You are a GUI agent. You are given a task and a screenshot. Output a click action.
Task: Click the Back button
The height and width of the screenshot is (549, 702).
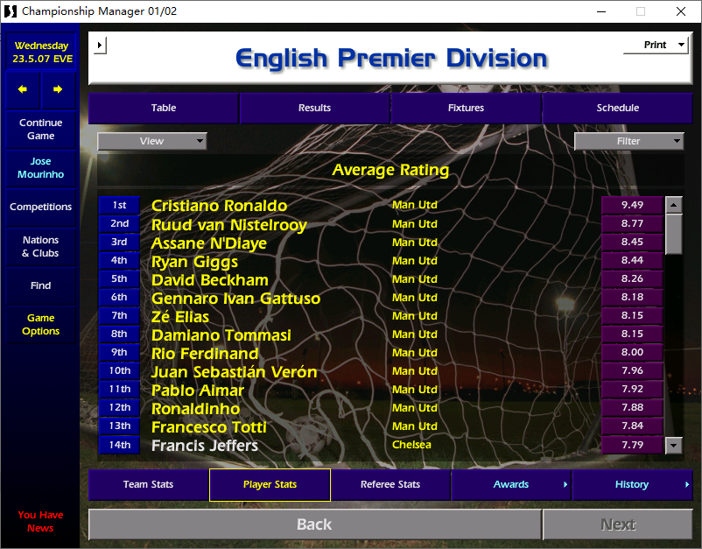[x=315, y=524]
